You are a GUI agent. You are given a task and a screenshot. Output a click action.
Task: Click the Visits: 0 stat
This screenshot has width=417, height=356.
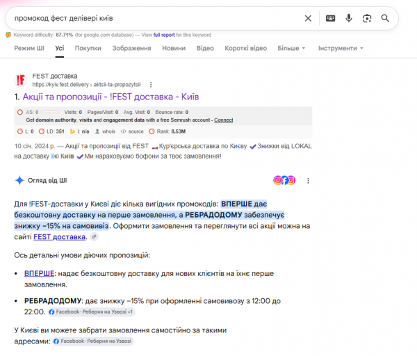click(x=73, y=112)
